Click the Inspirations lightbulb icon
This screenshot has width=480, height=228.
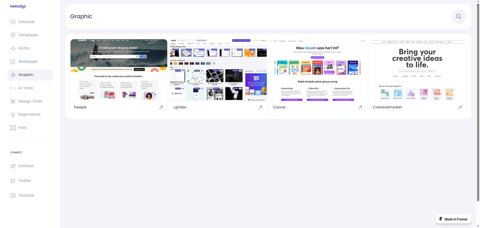tap(13, 114)
